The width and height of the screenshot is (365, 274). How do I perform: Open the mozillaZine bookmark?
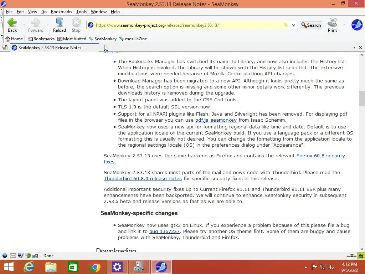(133, 39)
